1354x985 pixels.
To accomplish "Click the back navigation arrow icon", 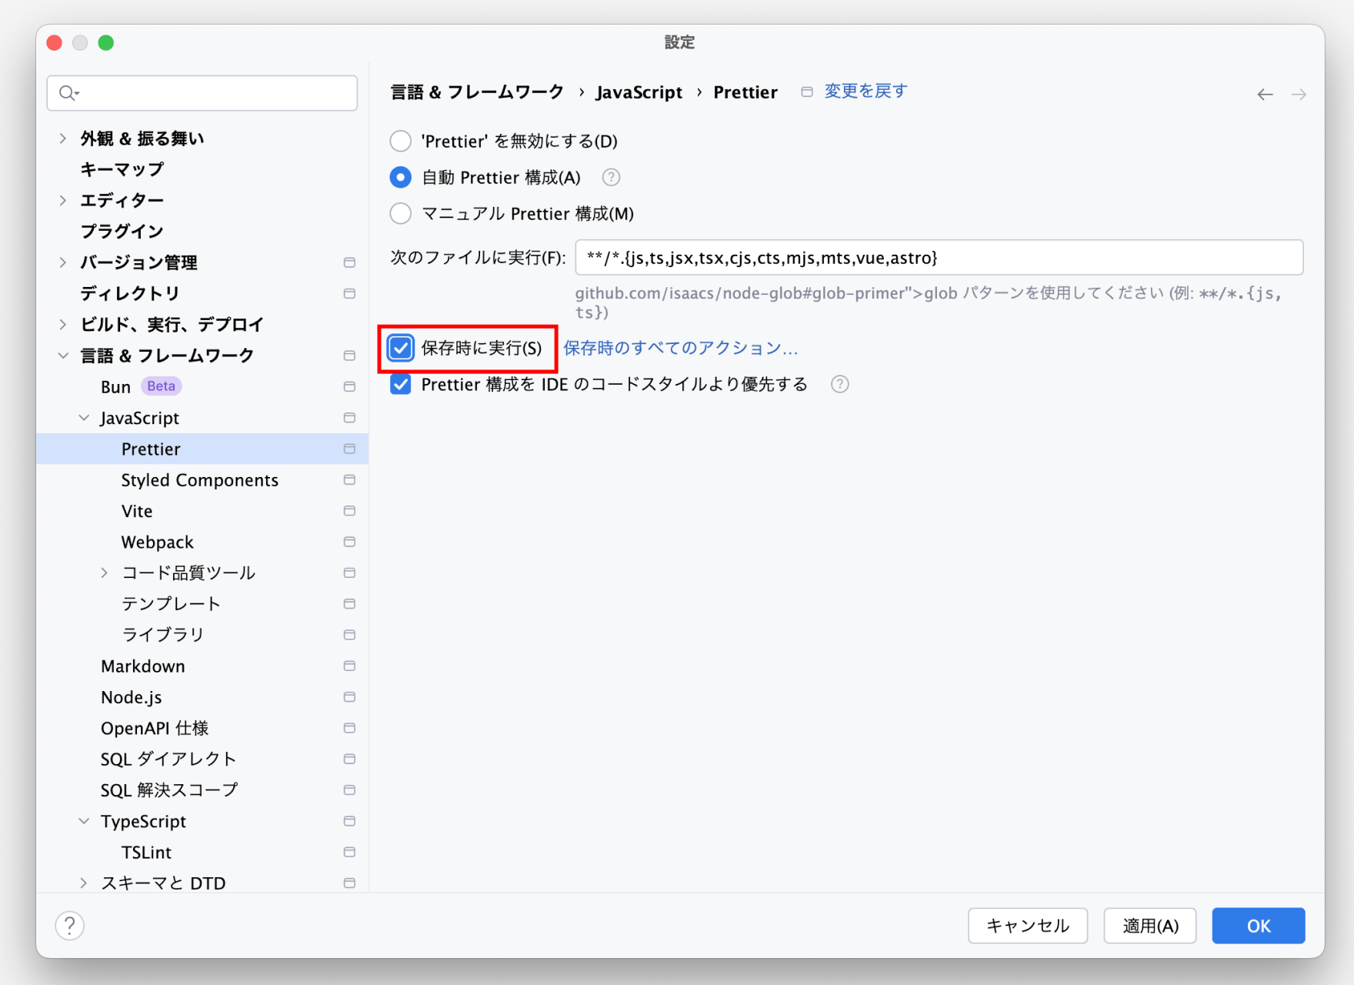I will [1265, 94].
